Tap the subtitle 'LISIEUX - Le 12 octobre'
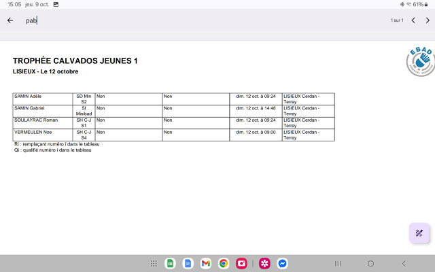The image size is (435, 272). 46,71
